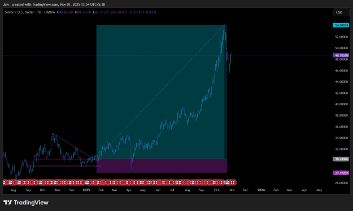Click the low value L48.37335 in legend
The image size is (353, 211).
point(101,12)
